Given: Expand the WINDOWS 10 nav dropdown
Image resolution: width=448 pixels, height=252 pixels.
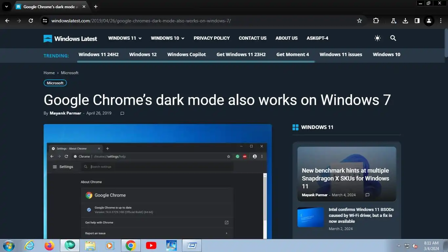Looking at the screenshot, I should point(168,38).
